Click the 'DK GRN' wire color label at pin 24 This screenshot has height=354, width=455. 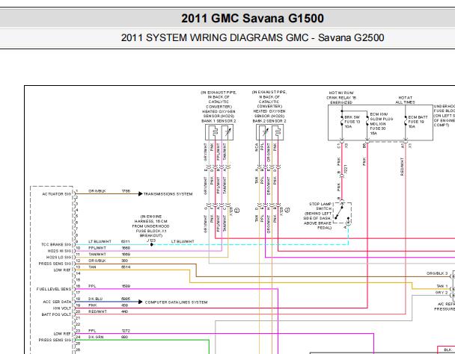pyautogui.click(x=96, y=338)
